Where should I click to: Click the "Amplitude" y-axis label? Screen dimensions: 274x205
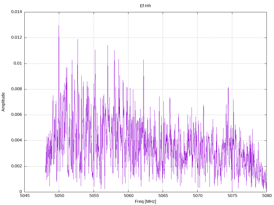tap(3, 102)
